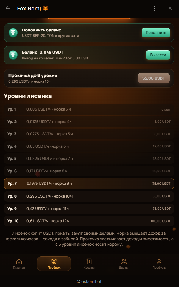Image resolution: width=179 pixels, height=287 pixels.
Task: Select the Ур. 1 старт level row
Action: pos(89,109)
